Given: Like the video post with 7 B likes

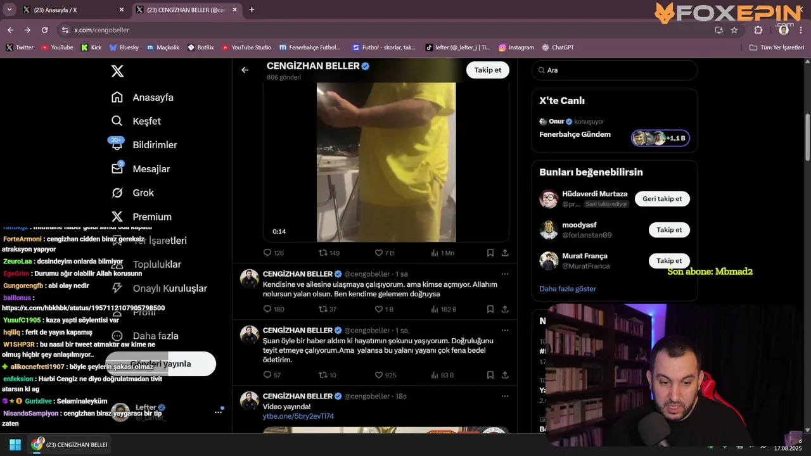Looking at the screenshot, I should (384, 253).
